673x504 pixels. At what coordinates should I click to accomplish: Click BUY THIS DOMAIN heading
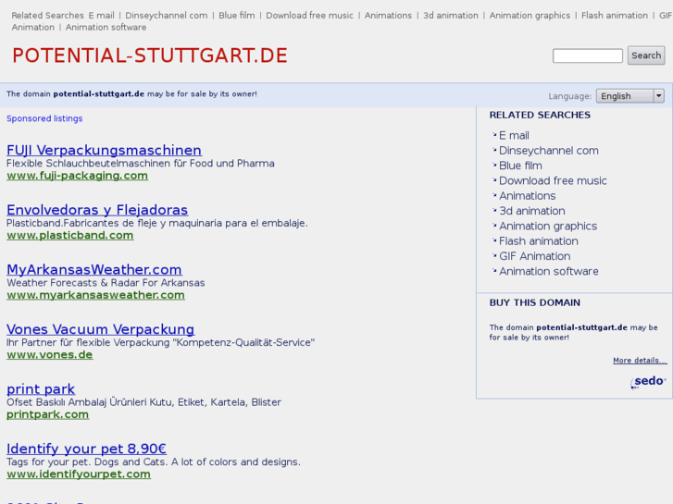point(534,302)
